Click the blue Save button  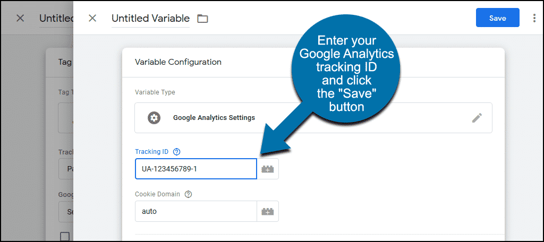point(497,18)
